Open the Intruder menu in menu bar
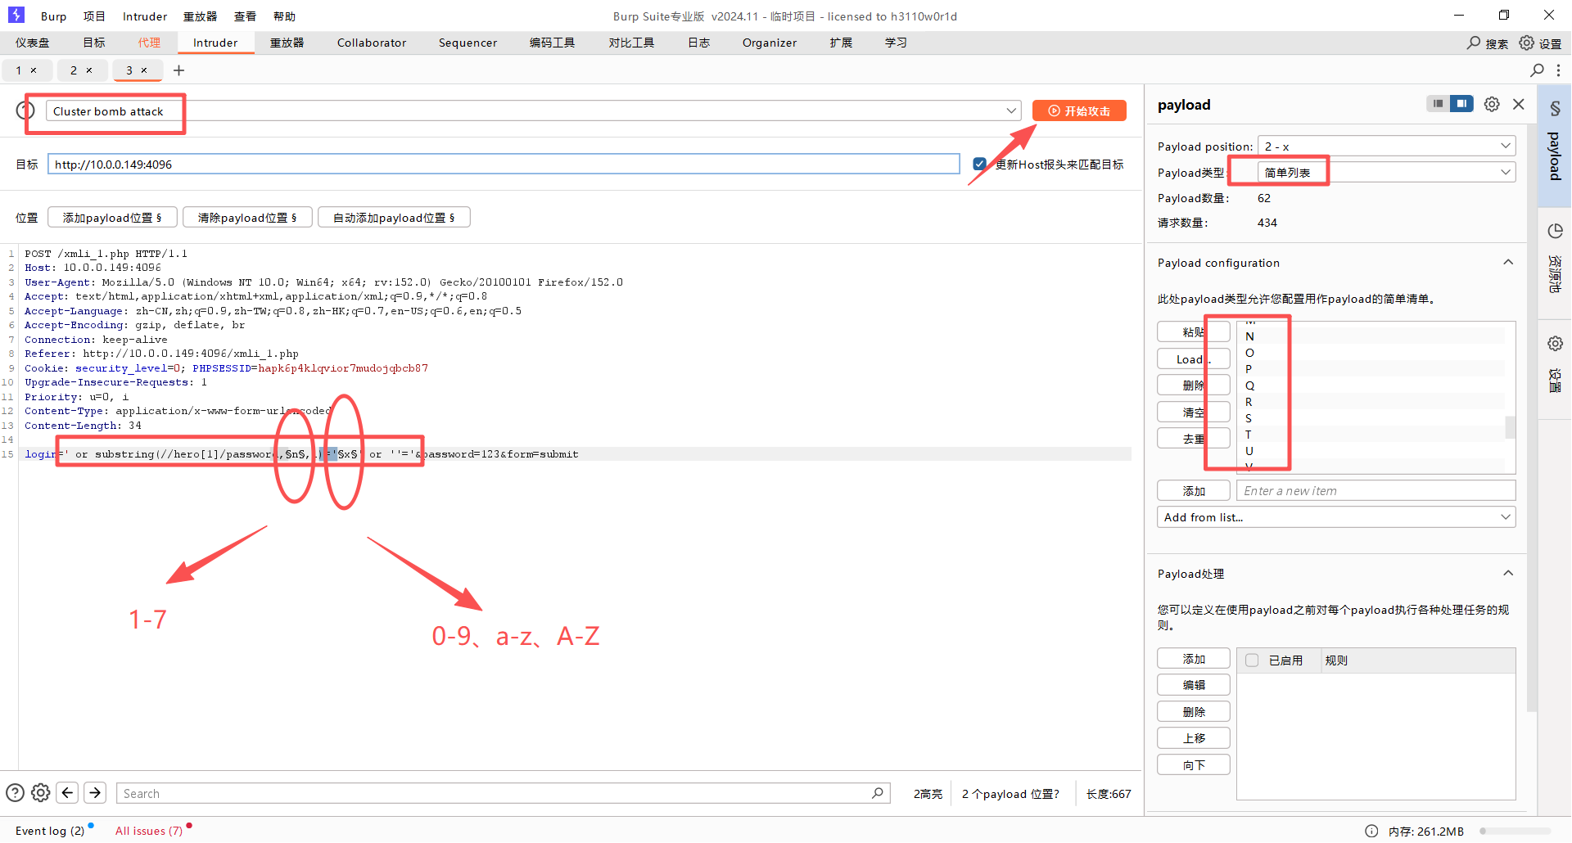The height and width of the screenshot is (843, 1572). pyautogui.click(x=145, y=16)
